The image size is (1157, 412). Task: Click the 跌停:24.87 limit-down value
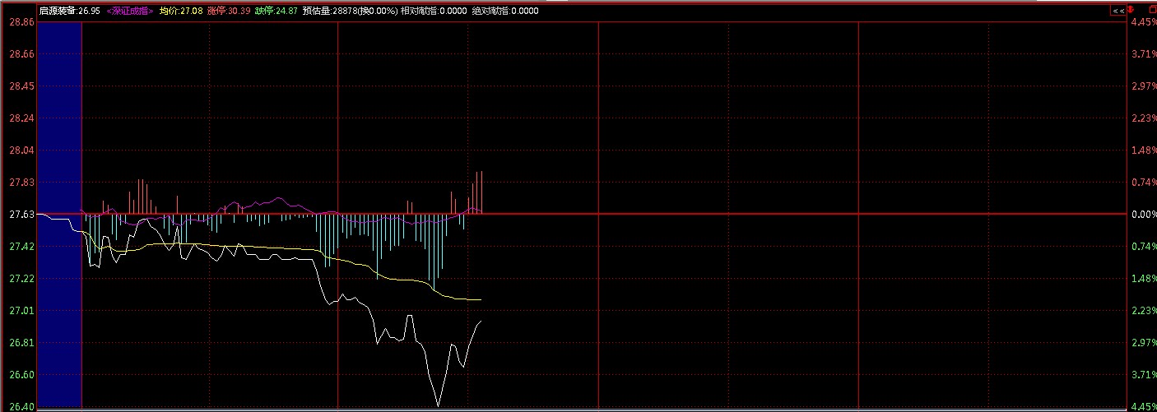click(276, 11)
